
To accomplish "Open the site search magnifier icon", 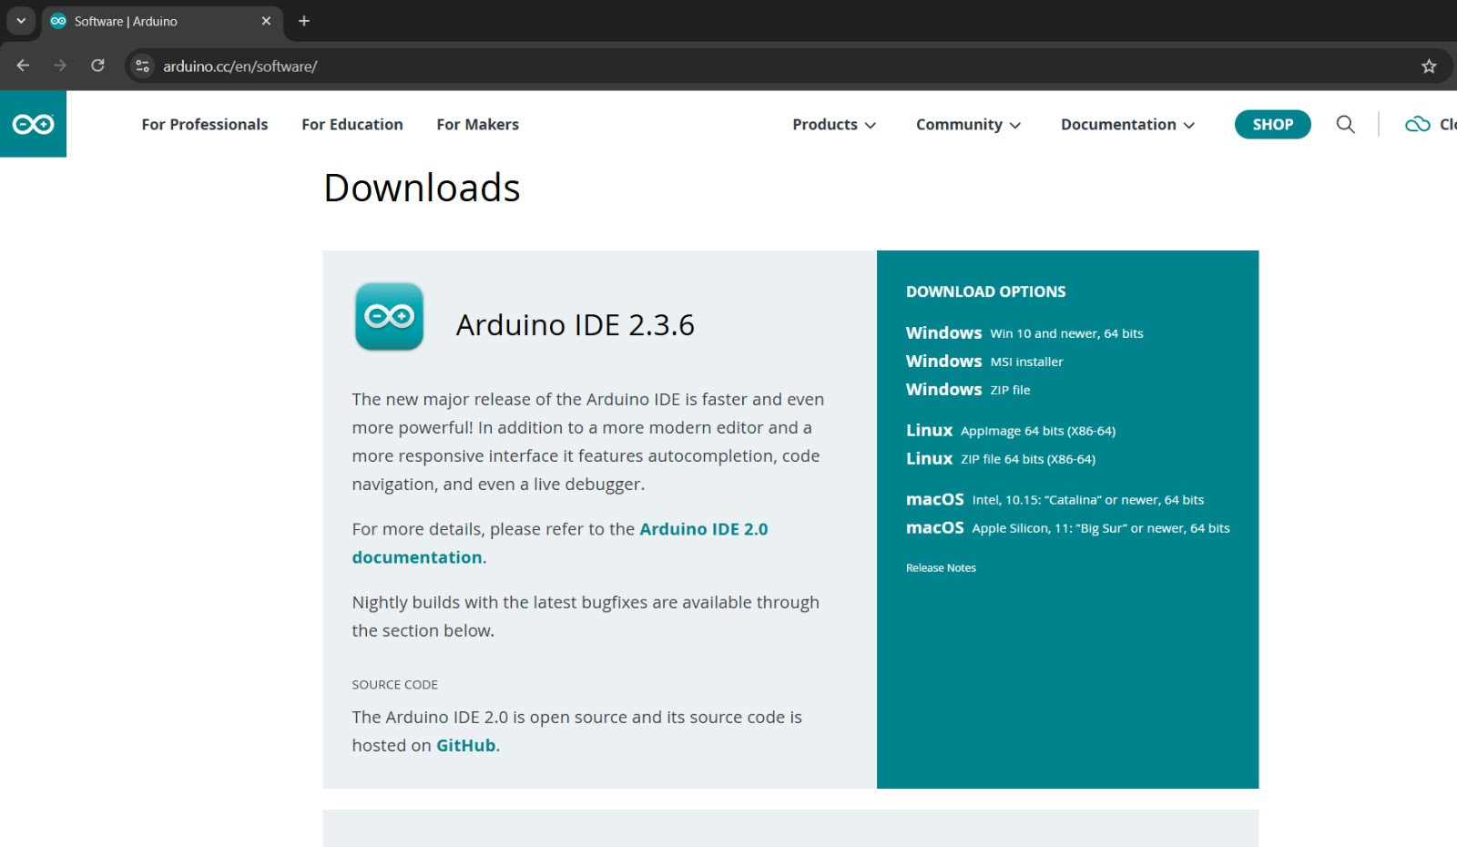I will click(x=1345, y=125).
